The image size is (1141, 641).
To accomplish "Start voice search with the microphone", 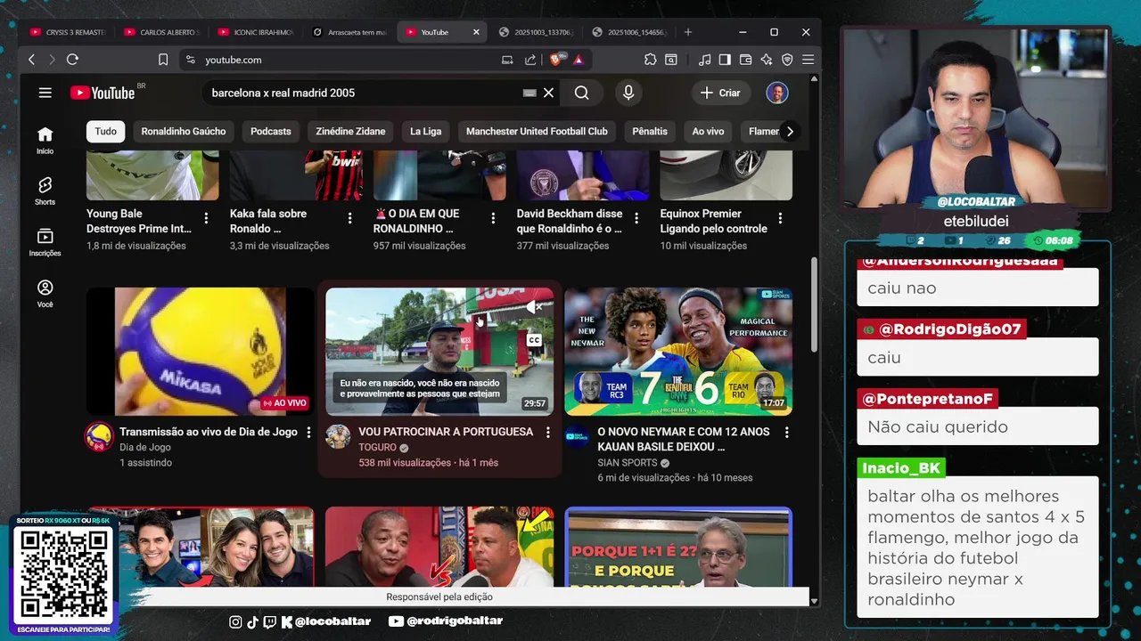I will 628,93.
